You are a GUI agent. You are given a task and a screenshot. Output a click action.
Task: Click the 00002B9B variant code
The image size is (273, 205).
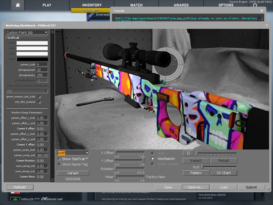click(x=73, y=179)
